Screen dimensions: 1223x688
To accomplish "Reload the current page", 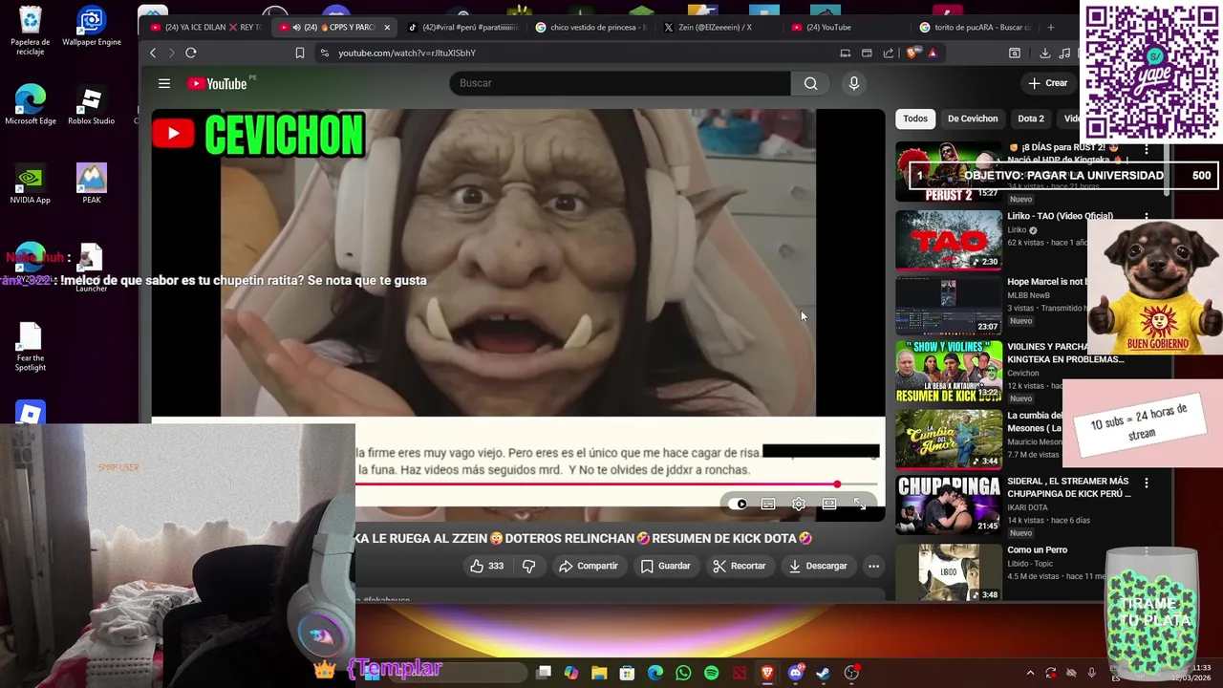I will pos(191,53).
